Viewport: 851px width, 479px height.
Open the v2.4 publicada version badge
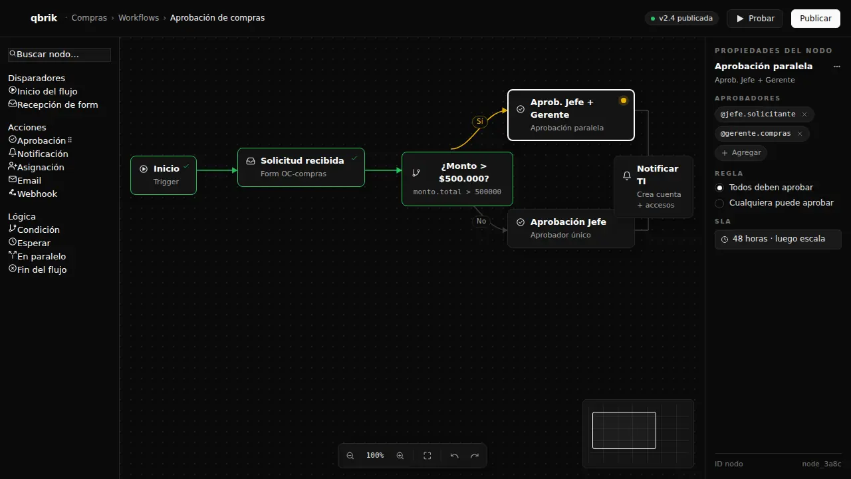click(x=681, y=19)
